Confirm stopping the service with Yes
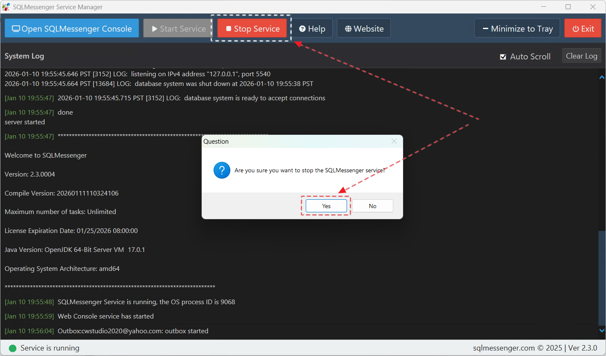The image size is (606, 356). (x=326, y=206)
